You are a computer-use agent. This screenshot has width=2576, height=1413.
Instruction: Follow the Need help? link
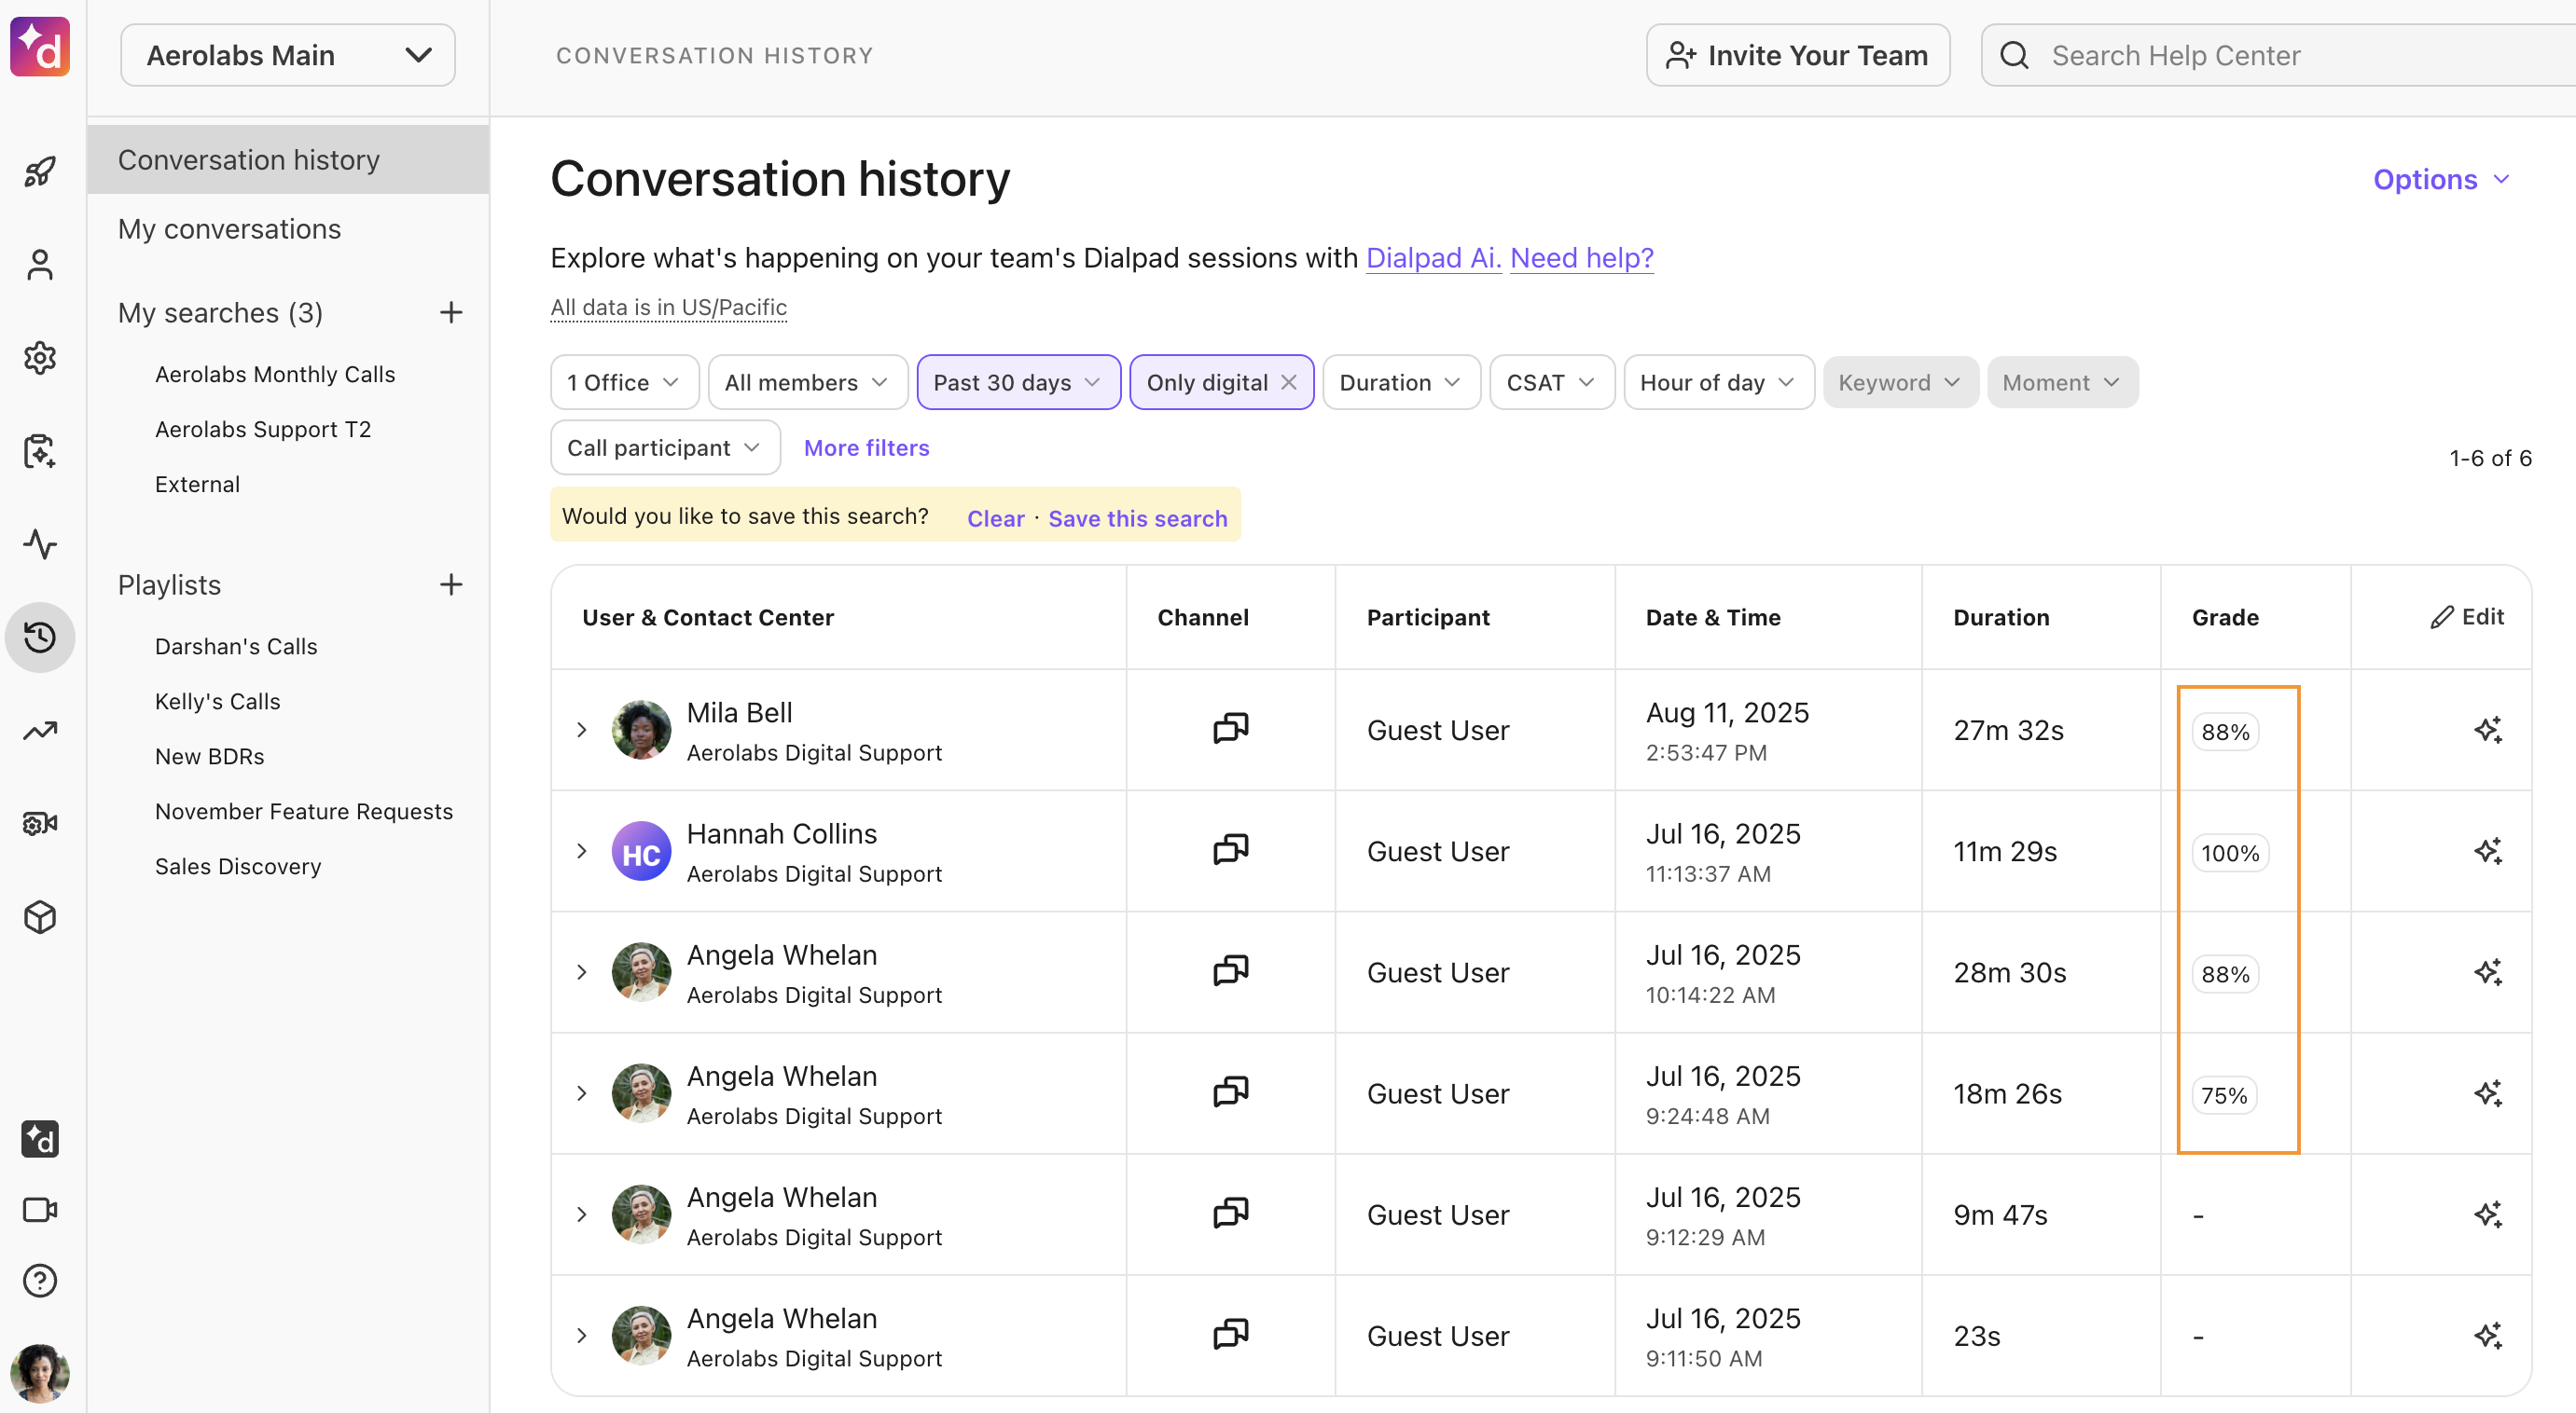click(1581, 258)
